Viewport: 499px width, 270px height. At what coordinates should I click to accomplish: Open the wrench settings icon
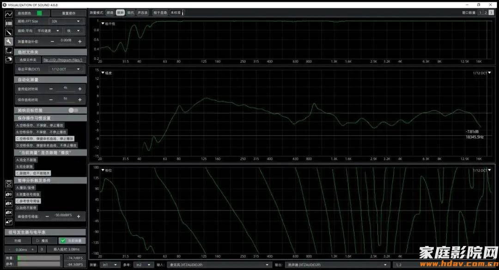point(8,42)
